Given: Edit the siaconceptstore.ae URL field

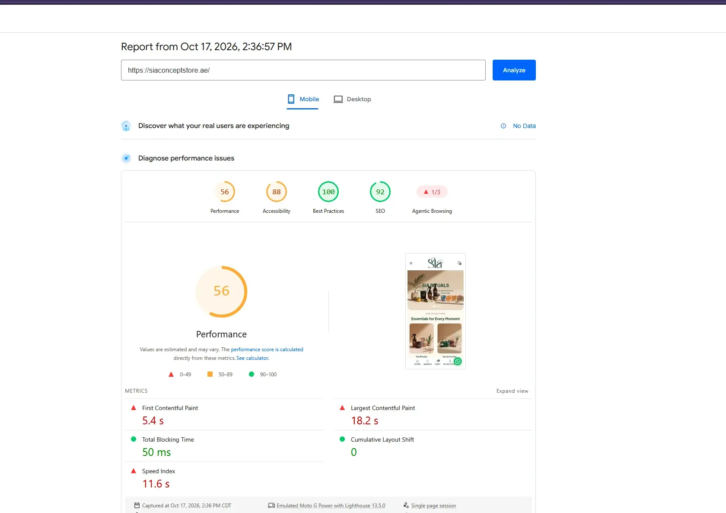Looking at the screenshot, I should click(x=303, y=70).
